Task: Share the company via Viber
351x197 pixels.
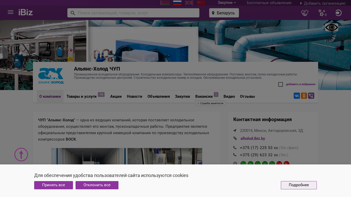Action: tap(311, 96)
